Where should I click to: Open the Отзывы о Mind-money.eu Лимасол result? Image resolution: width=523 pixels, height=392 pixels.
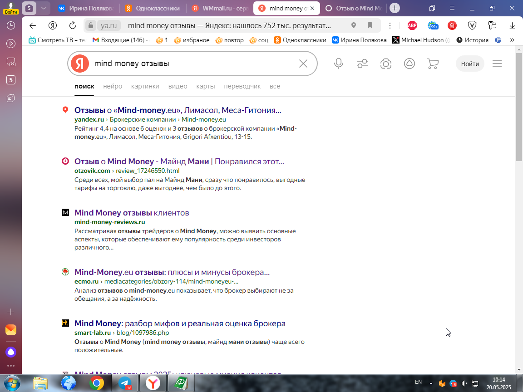[178, 110]
